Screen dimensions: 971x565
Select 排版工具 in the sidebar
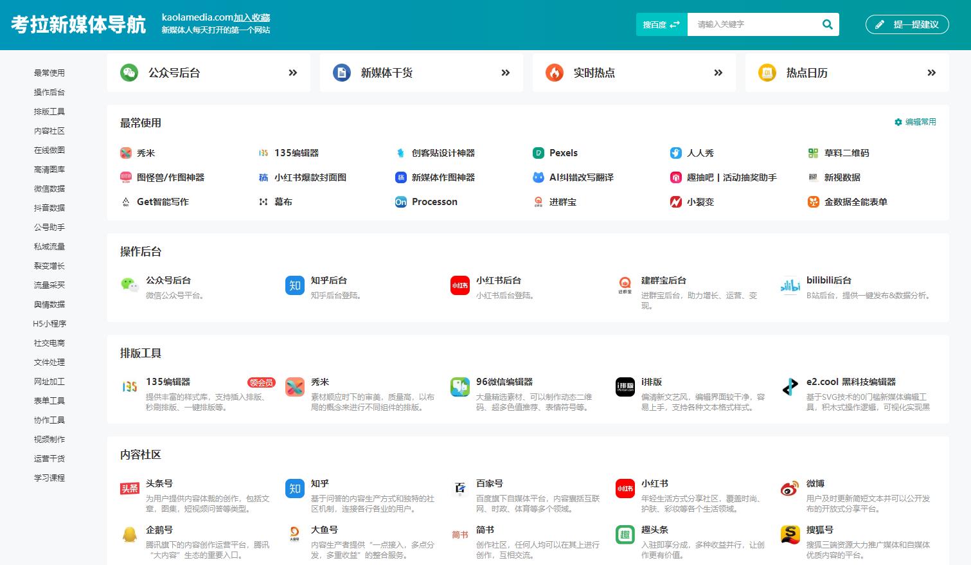(48, 111)
